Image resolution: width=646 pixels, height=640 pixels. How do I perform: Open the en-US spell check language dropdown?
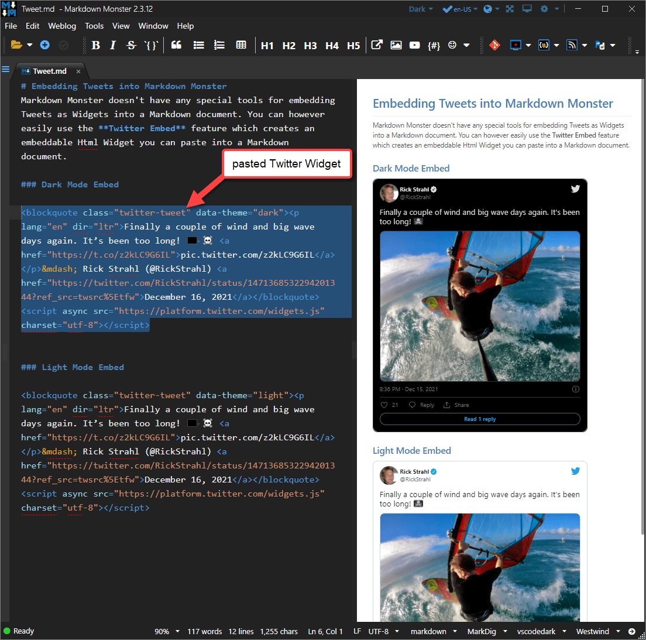pos(460,9)
